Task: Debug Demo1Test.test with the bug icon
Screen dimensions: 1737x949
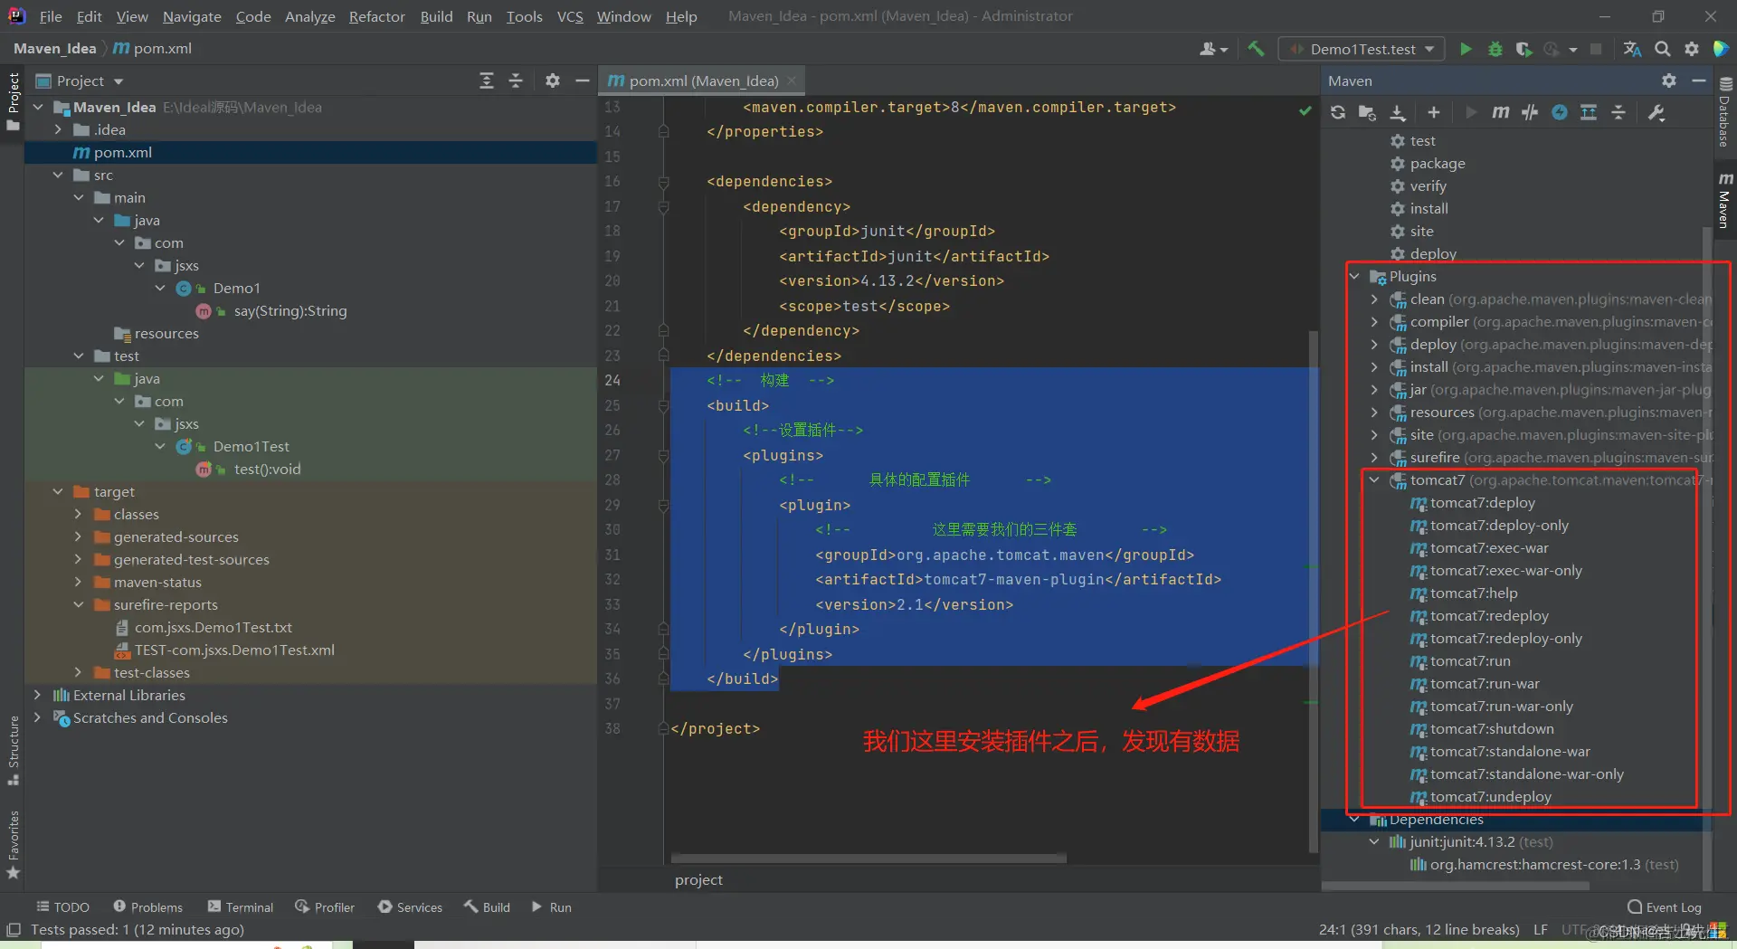Action: coord(1495,49)
